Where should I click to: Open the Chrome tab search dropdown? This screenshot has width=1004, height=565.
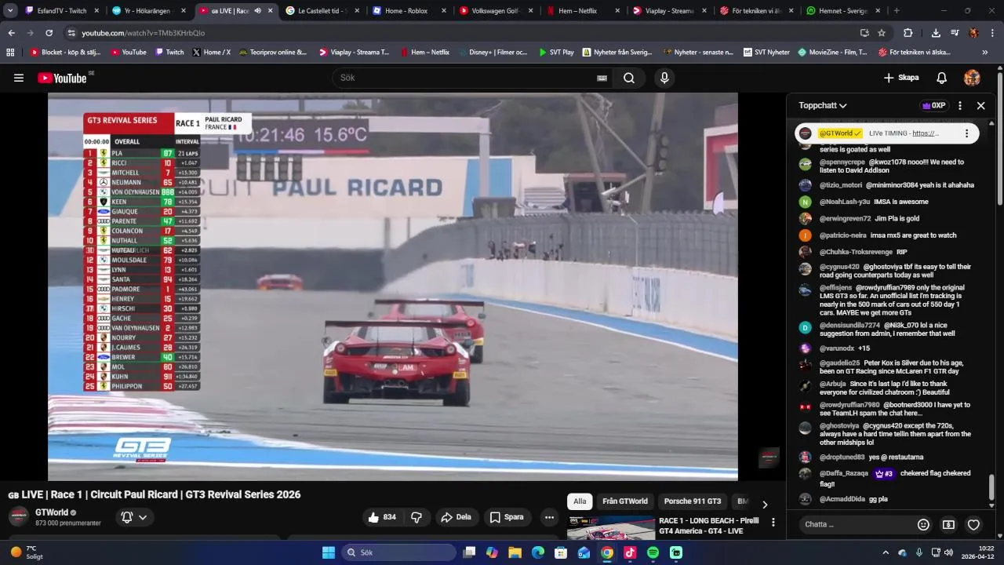tap(10, 11)
